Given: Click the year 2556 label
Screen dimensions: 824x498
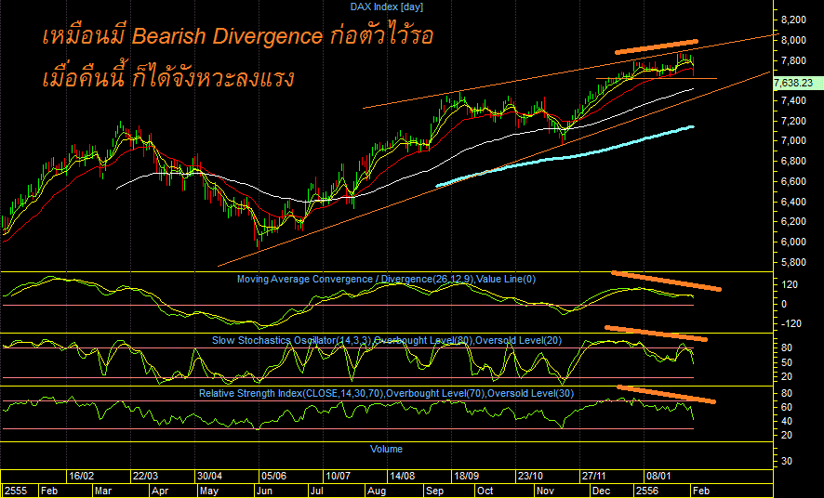Looking at the screenshot, I should [647, 491].
